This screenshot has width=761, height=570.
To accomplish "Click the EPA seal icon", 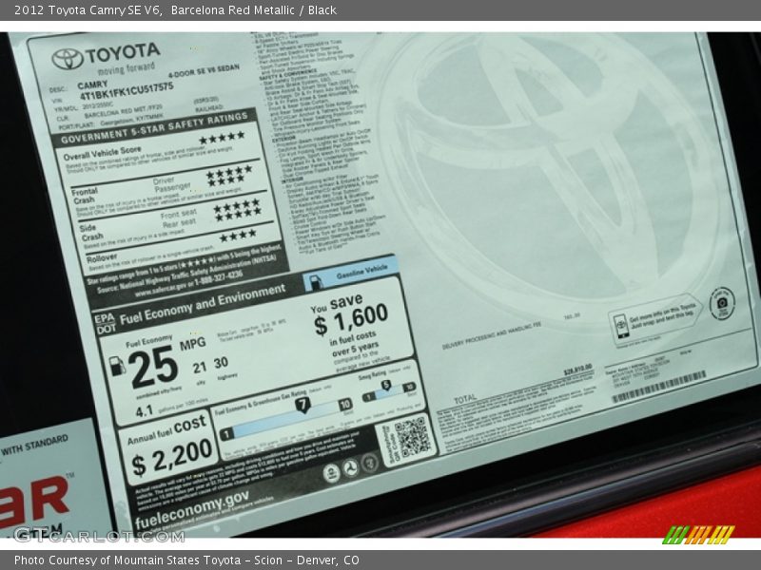I will point(331,472).
